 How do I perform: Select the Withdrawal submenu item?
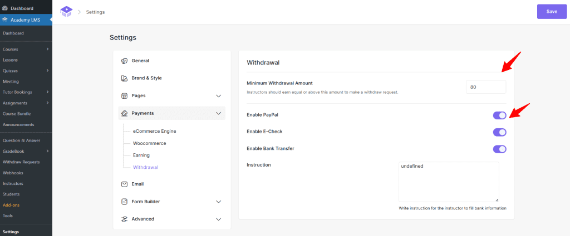pyautogui.click(x=145, y=168)
